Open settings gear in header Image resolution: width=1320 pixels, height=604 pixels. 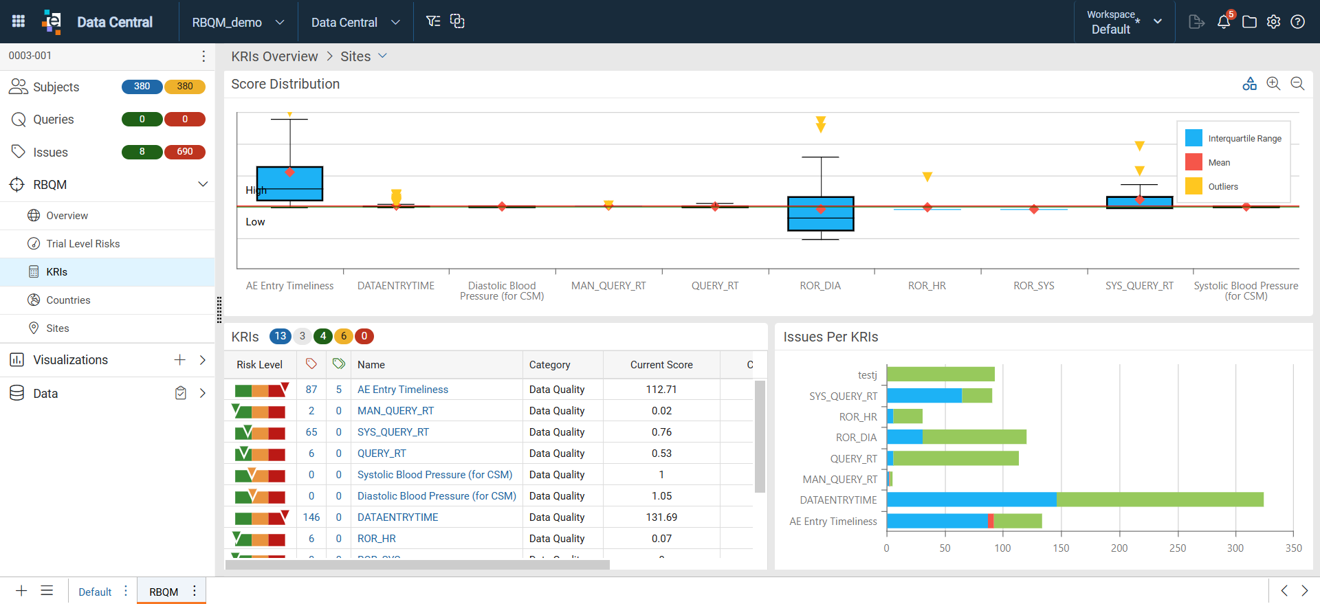pos(1273,22)
